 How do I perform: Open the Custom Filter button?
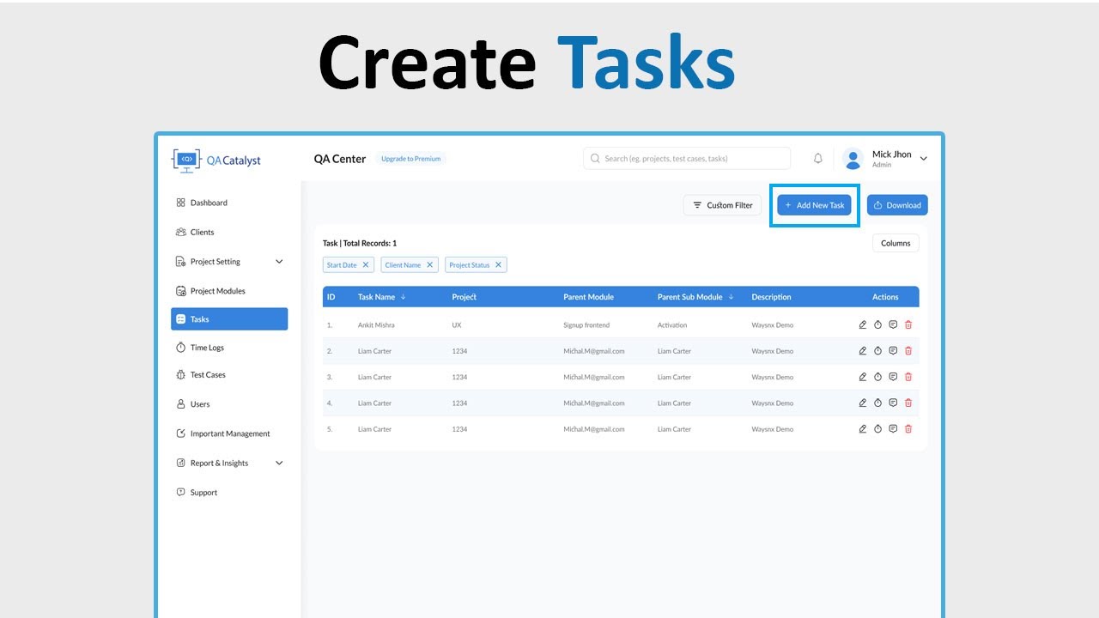tap(723, 205)
